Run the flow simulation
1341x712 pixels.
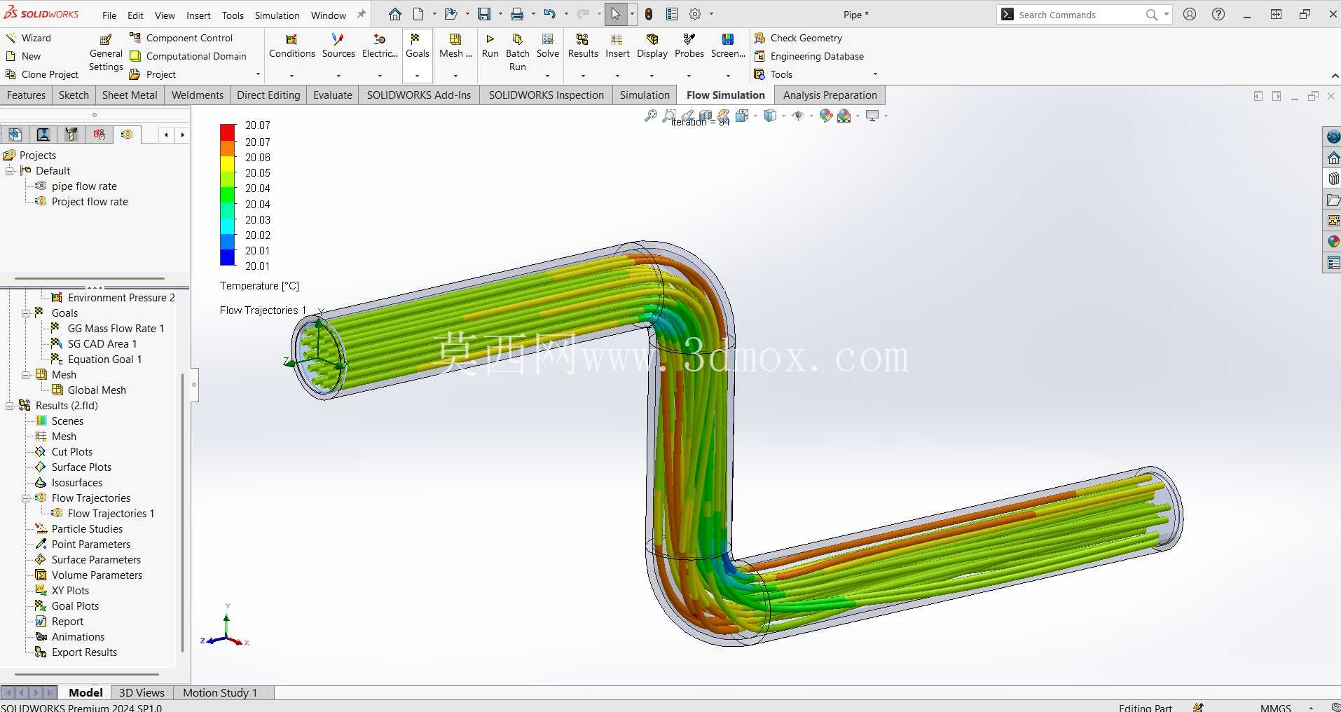490,39
